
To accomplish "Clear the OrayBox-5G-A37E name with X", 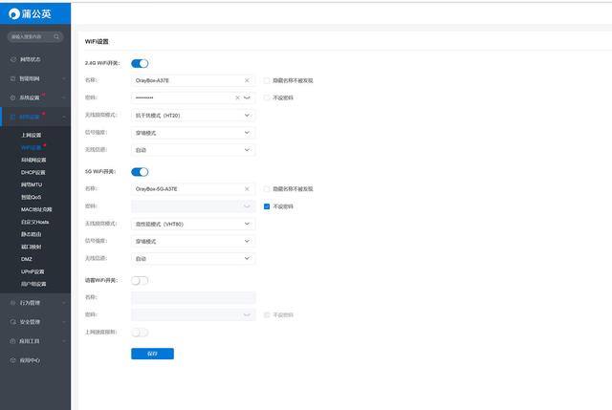I will [247, 189].
